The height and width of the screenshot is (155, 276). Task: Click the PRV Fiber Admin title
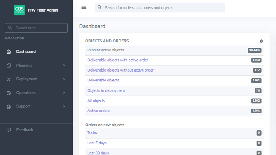(43, 10)
